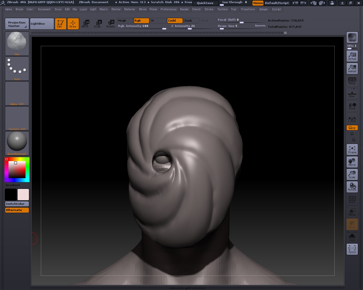363x290 pixels.
Task: Toggle the Menus button
Action: 258,3
